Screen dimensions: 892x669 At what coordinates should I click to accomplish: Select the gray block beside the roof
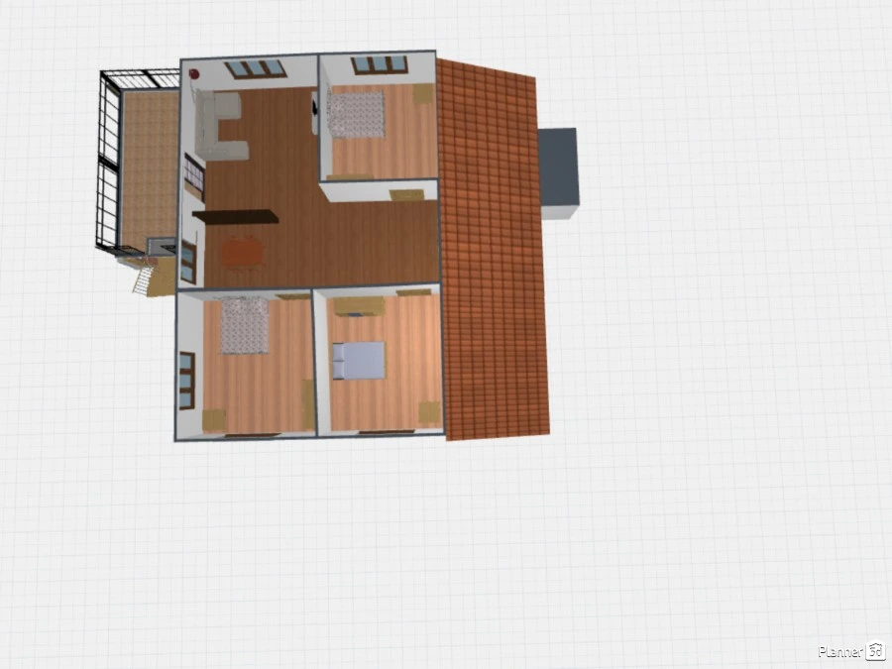[x=559, y=170]
